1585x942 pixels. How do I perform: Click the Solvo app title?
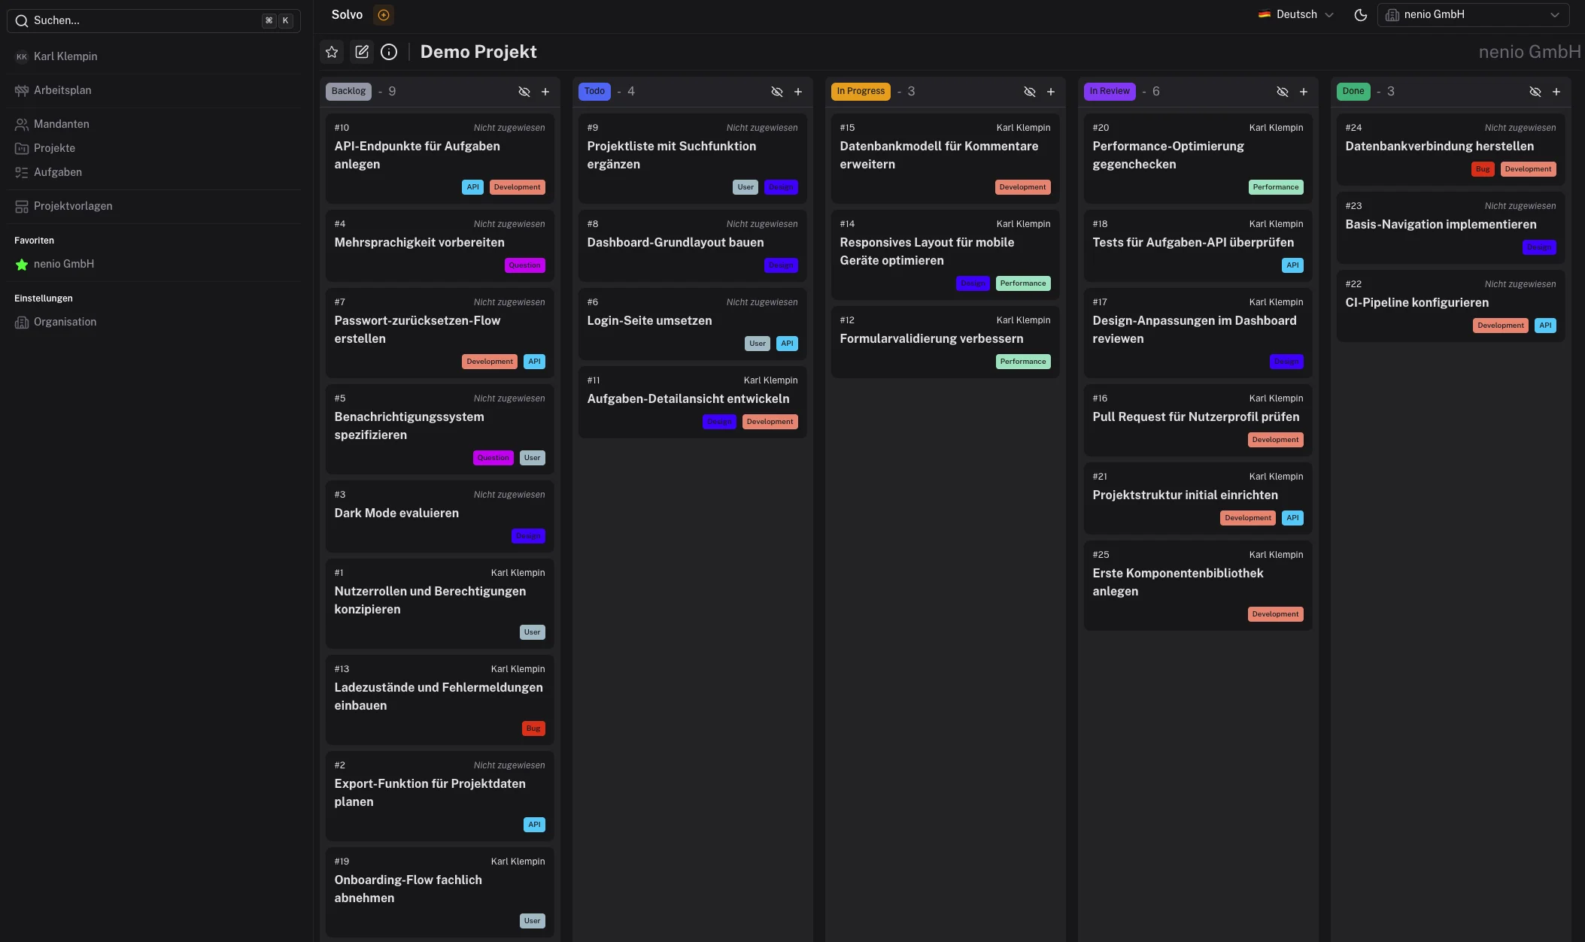coord(347,14)
